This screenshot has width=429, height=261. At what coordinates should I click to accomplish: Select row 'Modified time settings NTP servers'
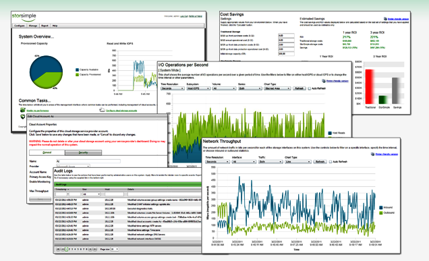point(127,226)
